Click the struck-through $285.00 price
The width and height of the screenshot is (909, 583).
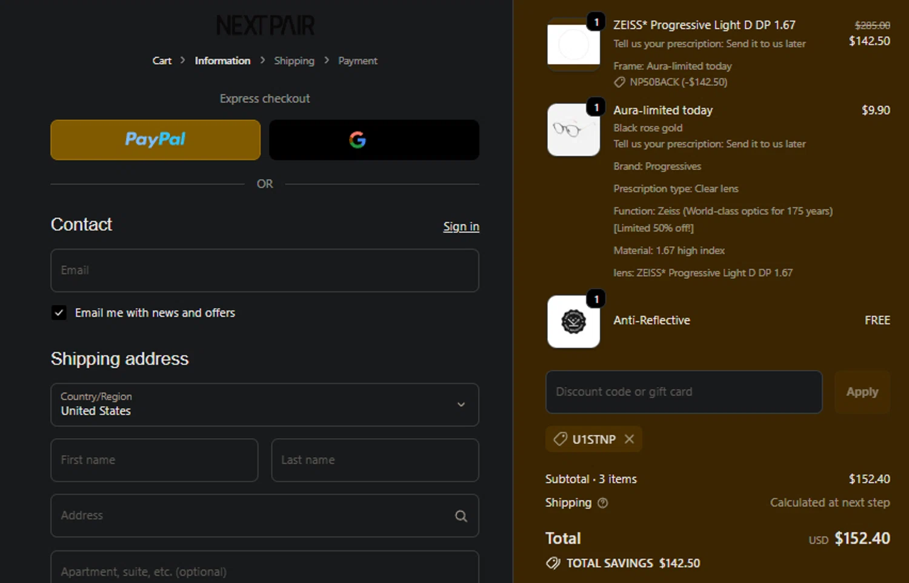872,25
